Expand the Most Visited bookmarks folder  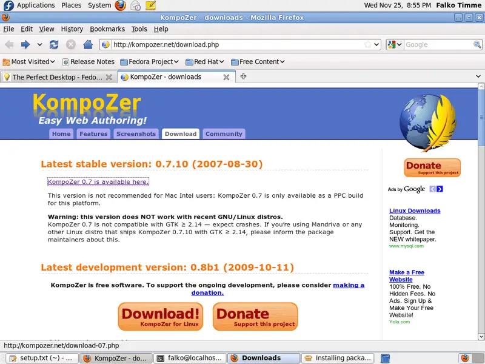tap(28, 62)
